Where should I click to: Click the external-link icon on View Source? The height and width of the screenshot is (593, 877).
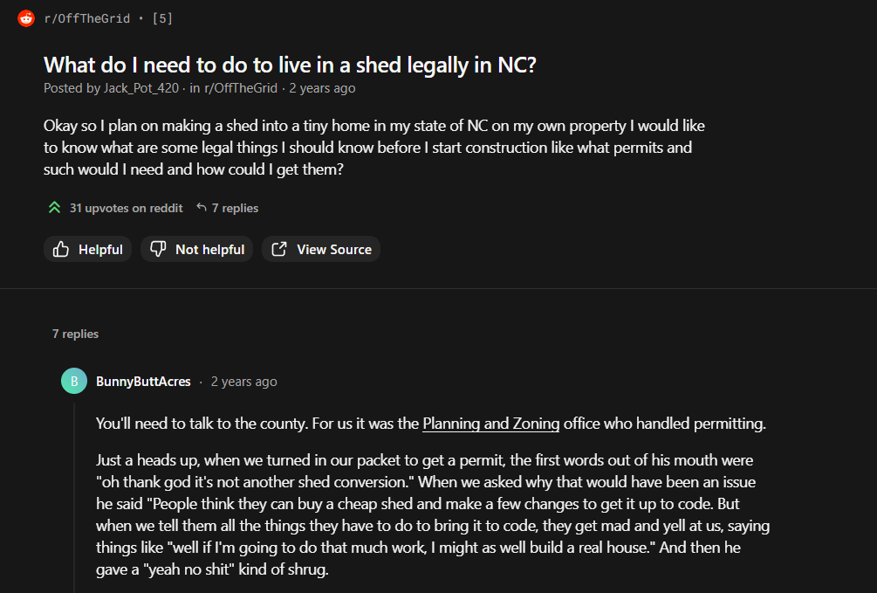[x=278, y=249]
